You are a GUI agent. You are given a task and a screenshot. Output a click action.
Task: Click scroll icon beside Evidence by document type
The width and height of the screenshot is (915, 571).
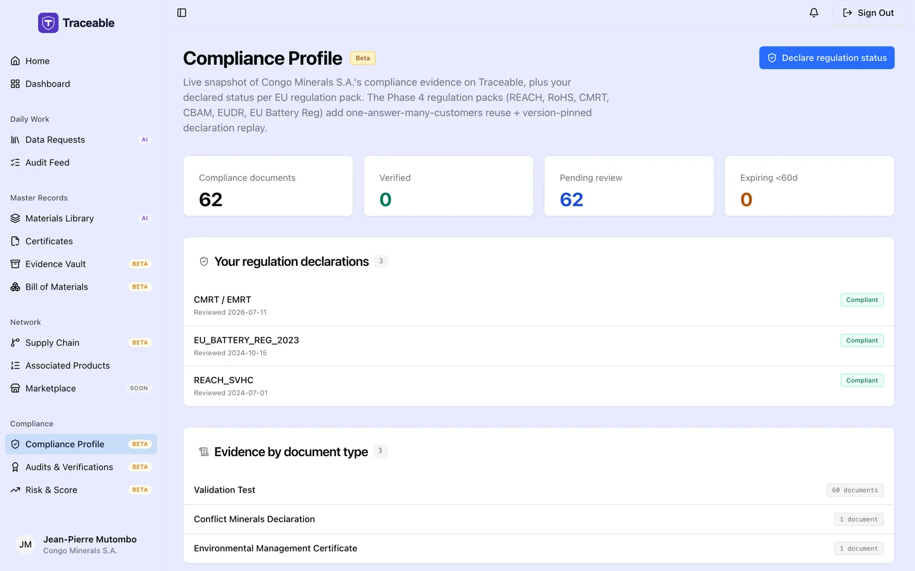[204, 452]
